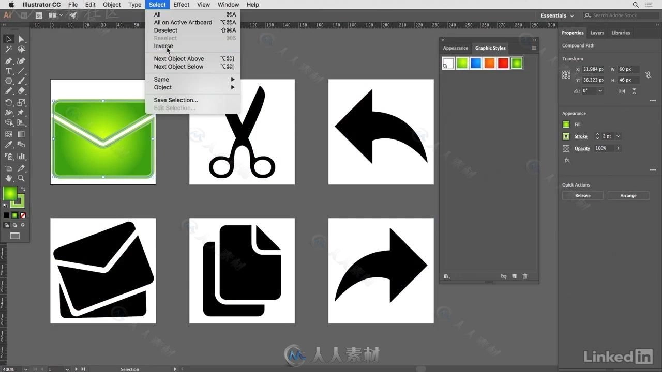The height and width of the screenshot is (372, 662).
Task: Click the Arrange quick action button
Action: [x=628, y=196]
